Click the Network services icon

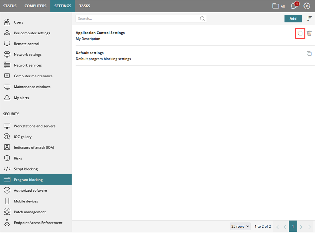pos(7,65)
